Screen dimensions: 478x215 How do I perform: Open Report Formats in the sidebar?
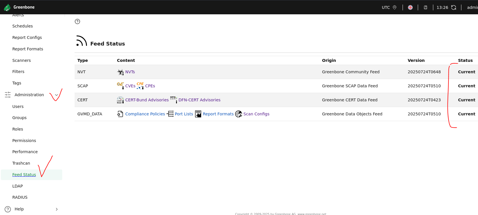(x=28, y=49)
